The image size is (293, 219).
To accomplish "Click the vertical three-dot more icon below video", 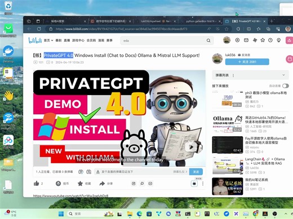I will pyautogui.click(x=203, y=184).
